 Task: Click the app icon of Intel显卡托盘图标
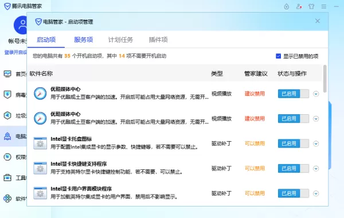(40, 143)
